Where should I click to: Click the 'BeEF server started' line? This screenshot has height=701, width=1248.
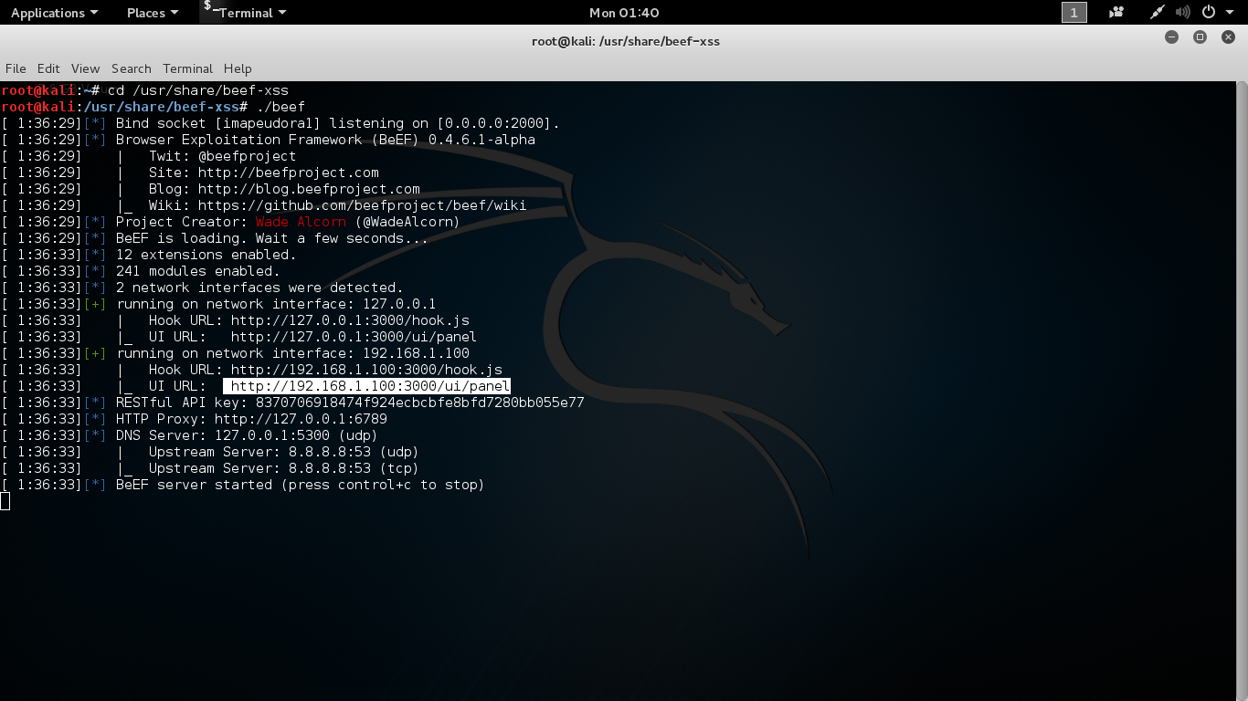click(x=300, y=485)
